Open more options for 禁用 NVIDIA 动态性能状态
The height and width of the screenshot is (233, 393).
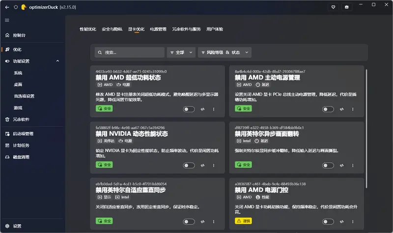click(214, 165)
